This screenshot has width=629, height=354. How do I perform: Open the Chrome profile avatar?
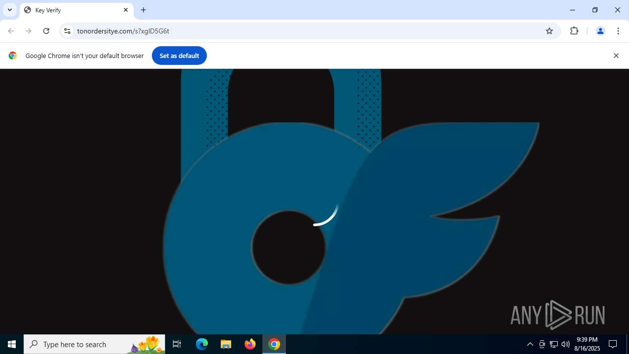600,31
